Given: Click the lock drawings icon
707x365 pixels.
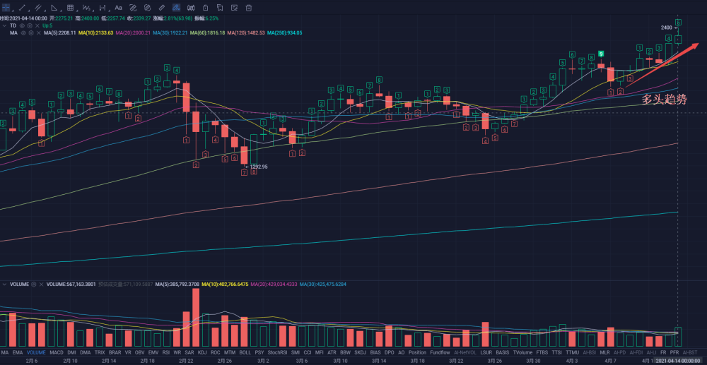Looking at the screenshot, I should pos(205,8).
